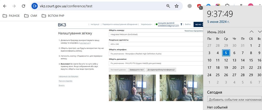Open the РАЗНОЕ bookmarks folder
Screen dimensions: 262x110
(x=11, y=16)
